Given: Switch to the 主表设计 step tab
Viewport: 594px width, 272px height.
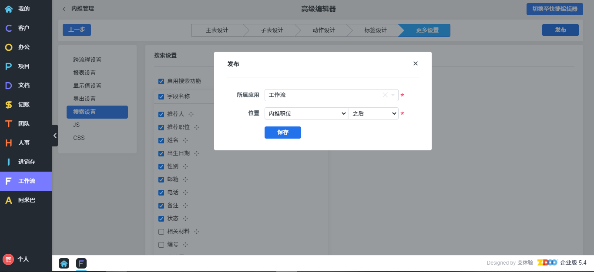Looking at the screenshot, I should point(217,30).
